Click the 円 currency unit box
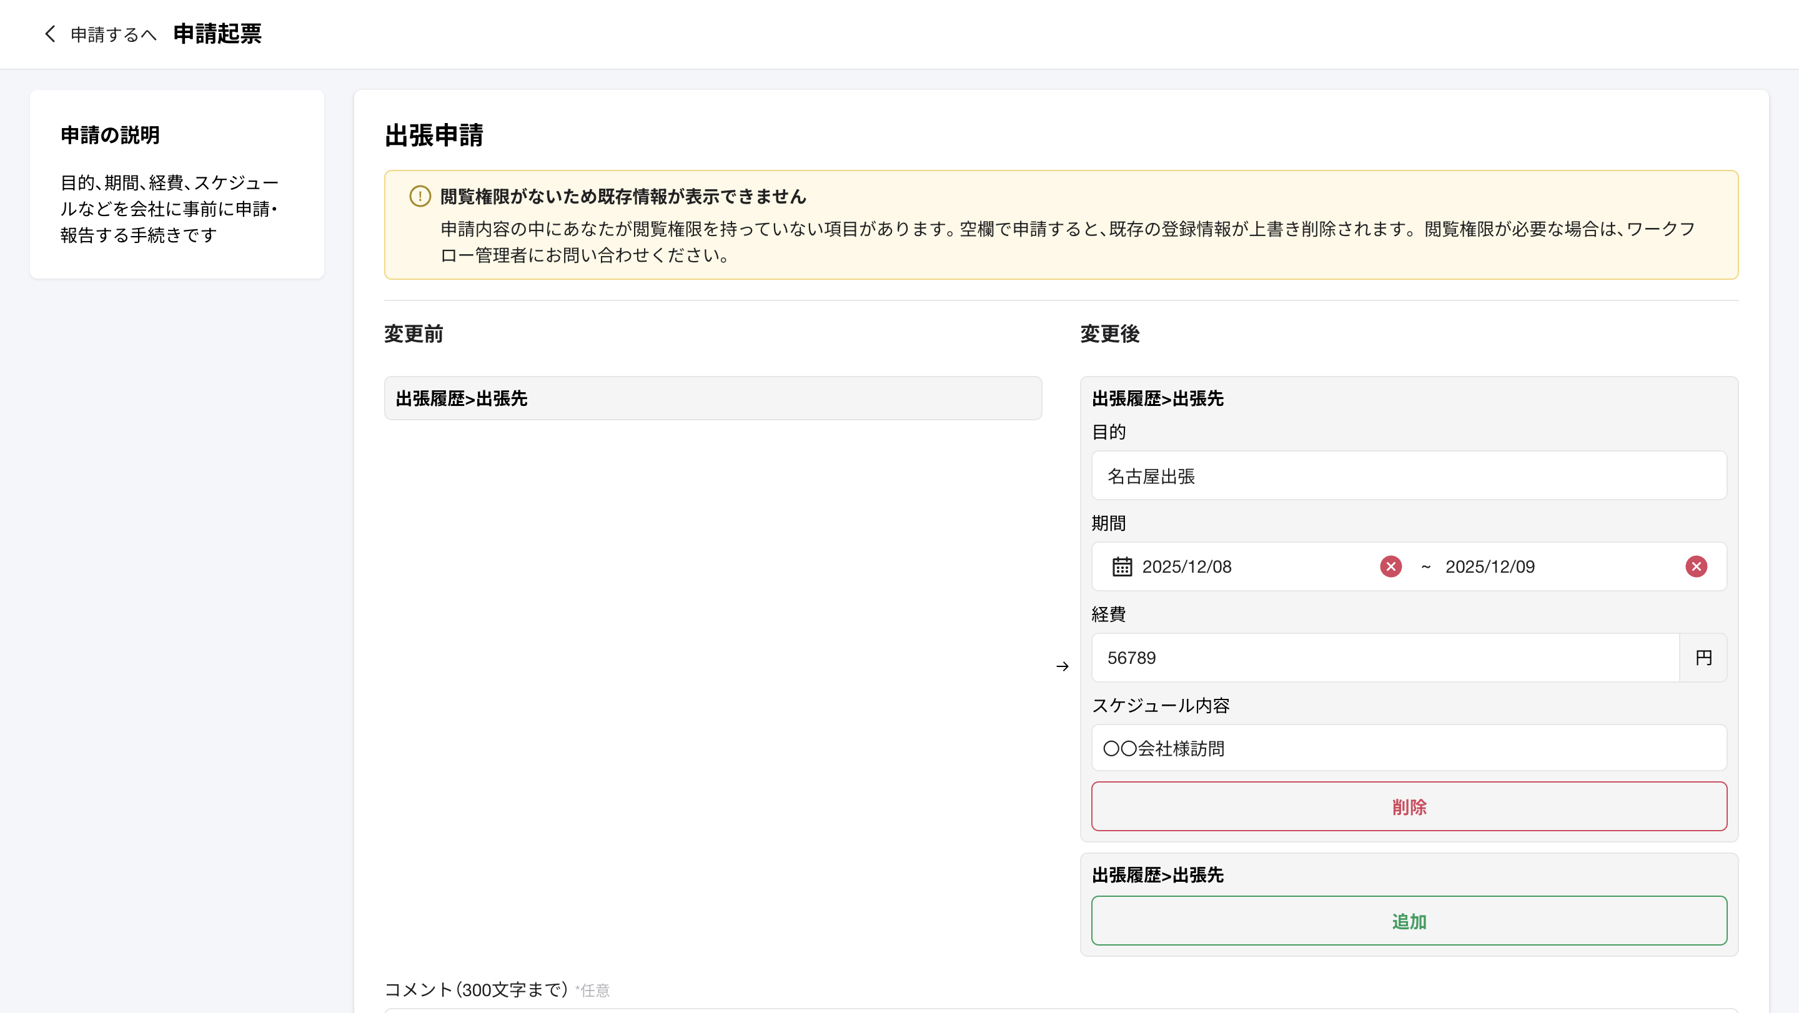 click(x=1703, y=658)
